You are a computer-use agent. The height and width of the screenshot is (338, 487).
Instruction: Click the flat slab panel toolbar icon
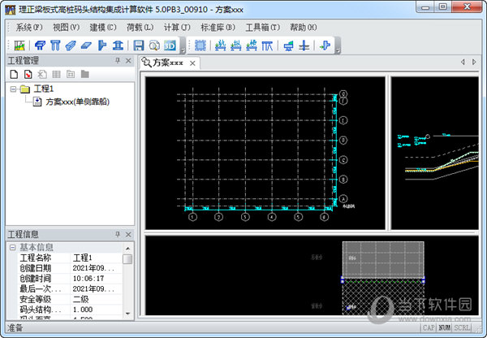pyautogui.click(x=86, y=45)
